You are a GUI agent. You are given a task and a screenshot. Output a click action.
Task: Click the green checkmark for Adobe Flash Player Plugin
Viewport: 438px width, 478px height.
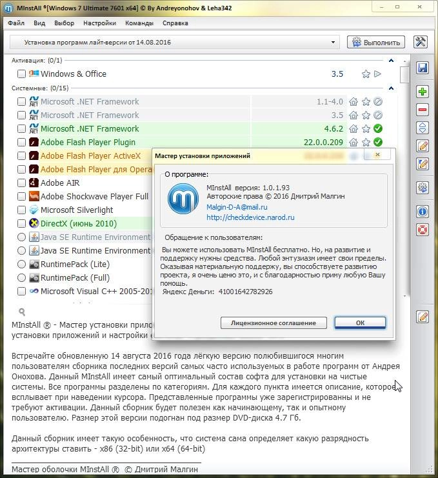[x=378, y=142]
